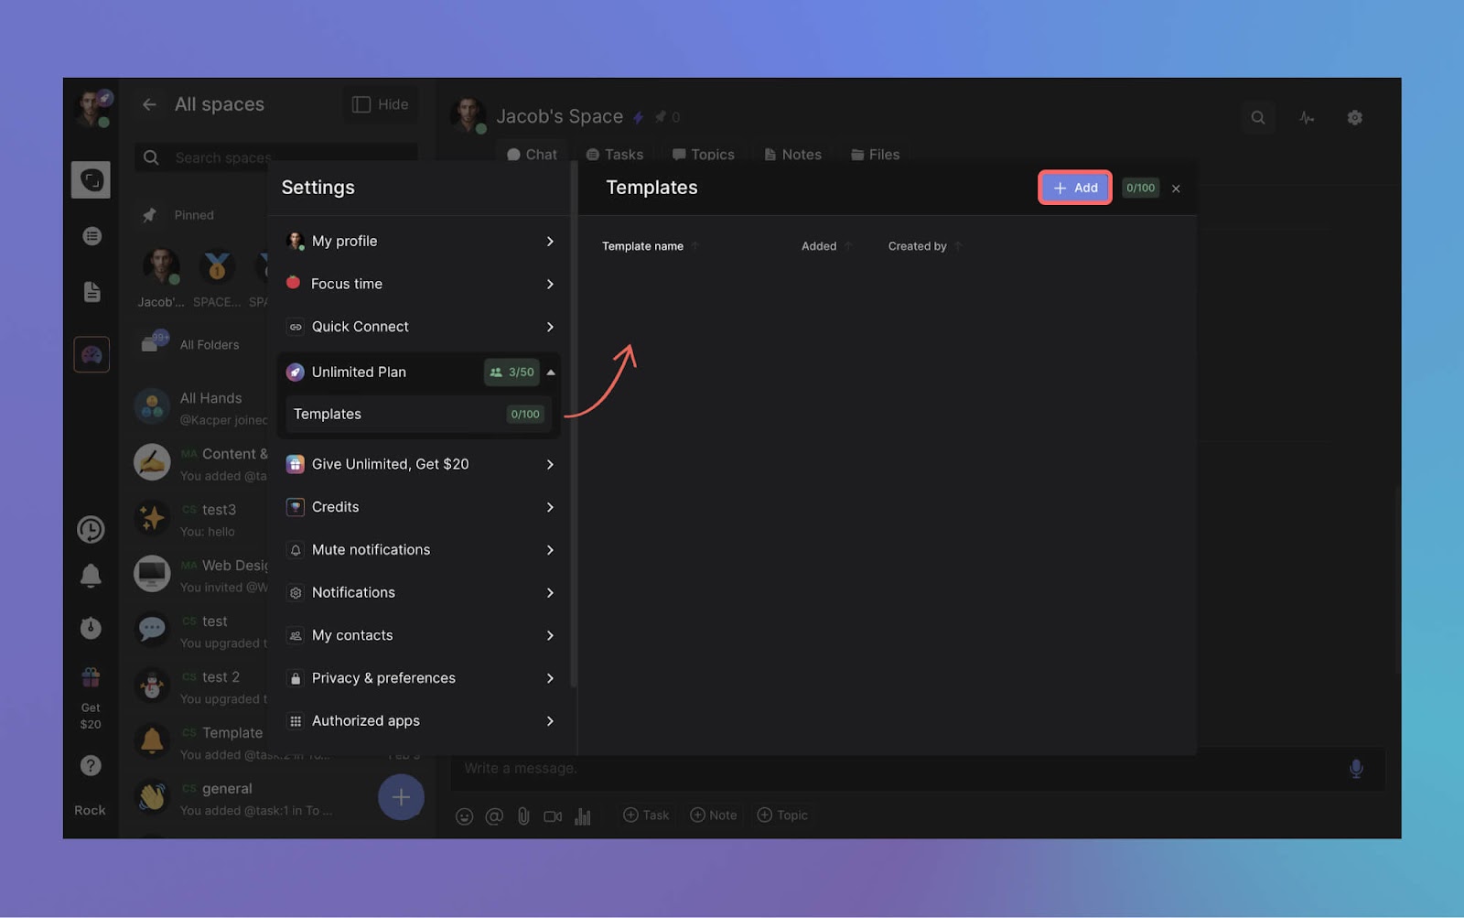
Task: Click the poll chart icon
Action: coord(583,816)
